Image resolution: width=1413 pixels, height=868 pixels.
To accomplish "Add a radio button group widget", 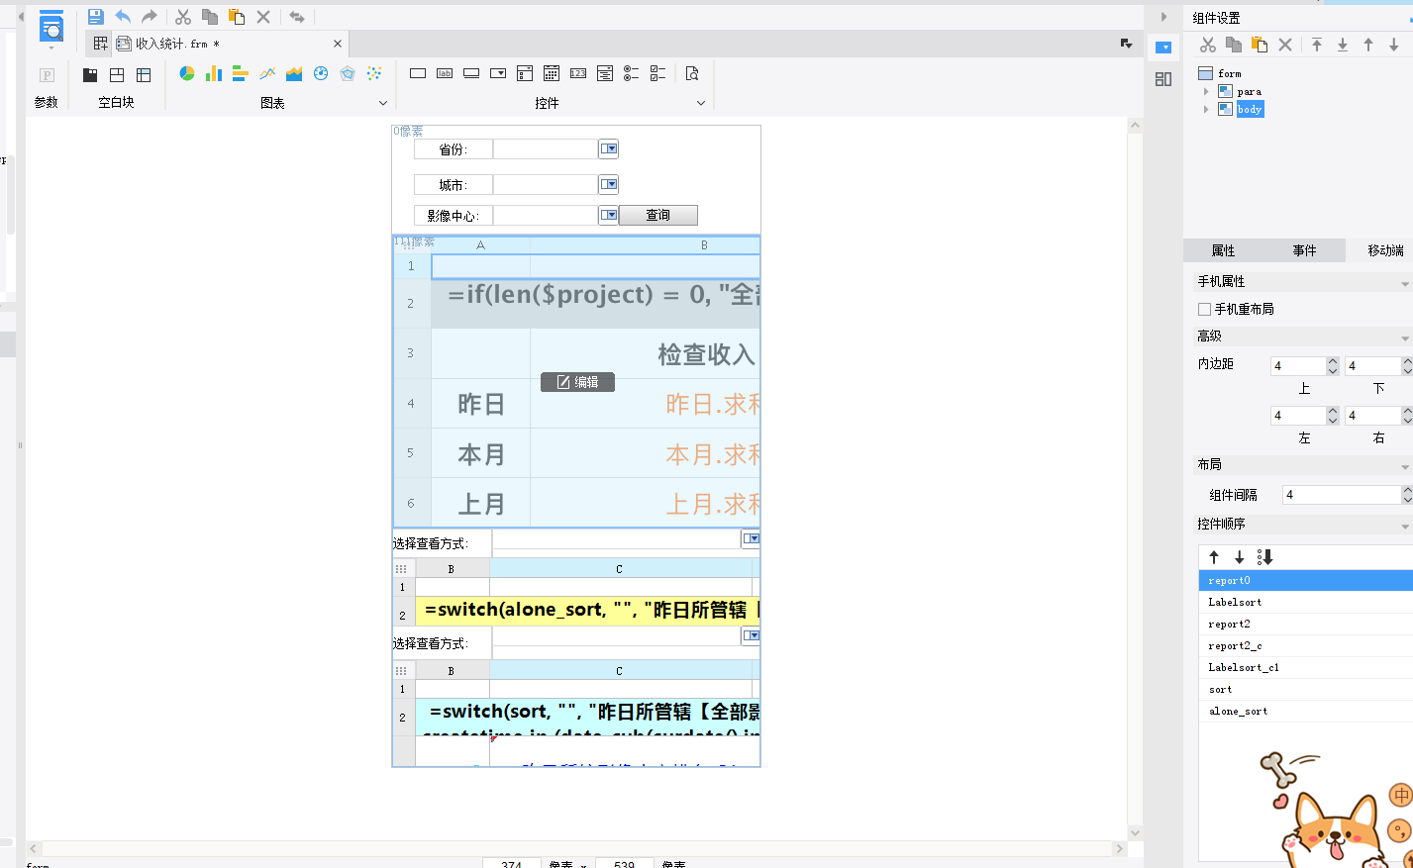I will point(632,73).
